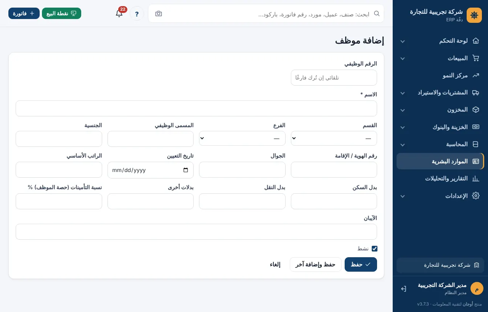Click the user avatar circle
Screen dimensions: 488x312
477,288
